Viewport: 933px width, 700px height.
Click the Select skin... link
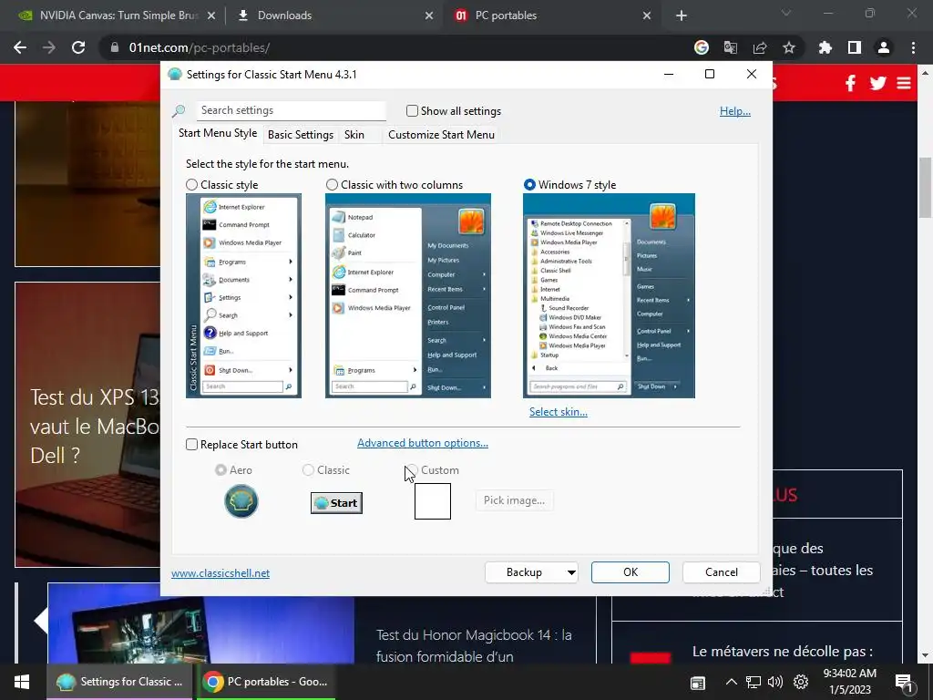click(559, 412)
